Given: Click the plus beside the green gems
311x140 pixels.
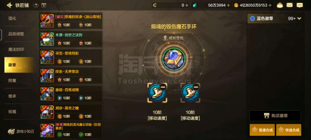Looking at the screenshot, I should (x=228, y=5).
